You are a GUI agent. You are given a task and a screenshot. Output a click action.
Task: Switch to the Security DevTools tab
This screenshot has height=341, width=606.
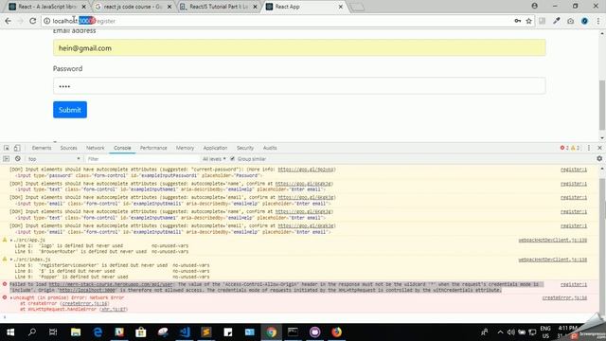click(245, 148)
